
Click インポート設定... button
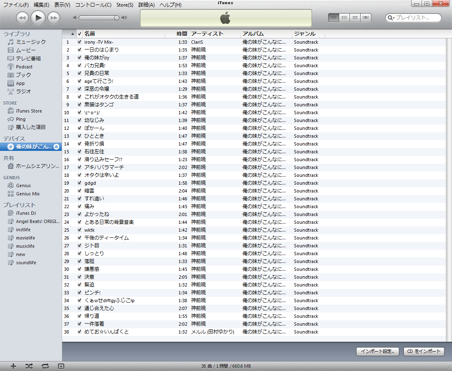coord(377,351)
